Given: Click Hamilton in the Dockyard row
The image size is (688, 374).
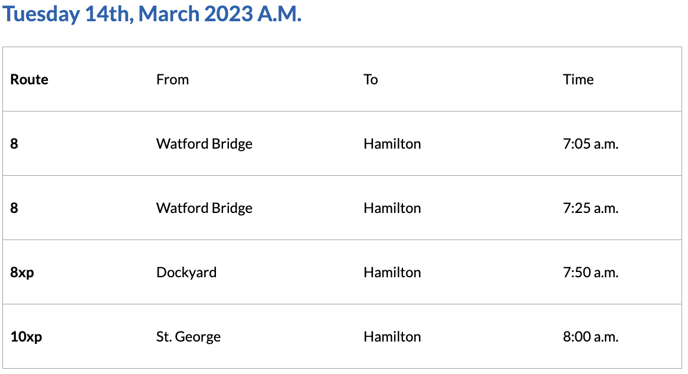Looking at the screenshot, I should [x=392, y=273].
